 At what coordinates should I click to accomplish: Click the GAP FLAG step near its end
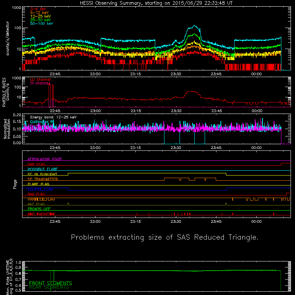pos(286,164)
